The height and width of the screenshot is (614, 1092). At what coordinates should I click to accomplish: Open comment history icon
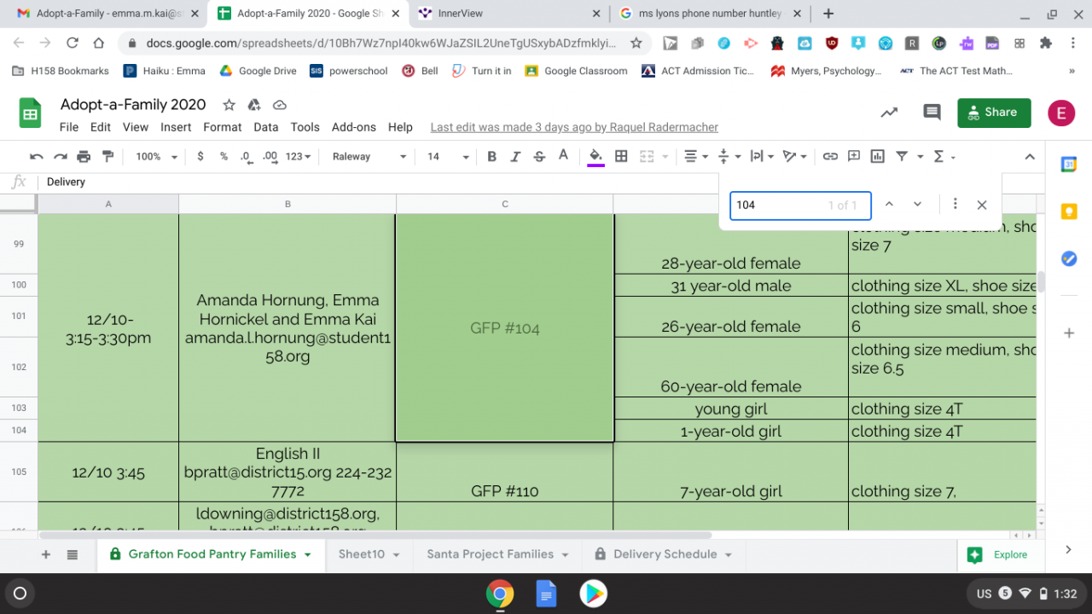tap(932, 113)
